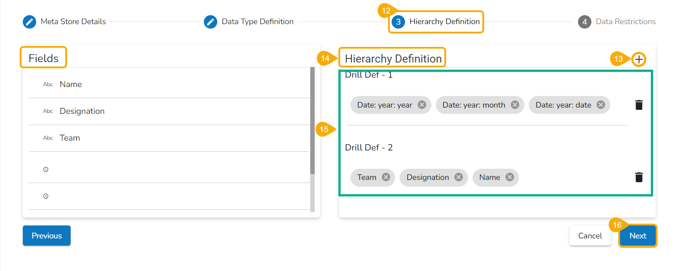The width and height of the screenshot is (675, 271).
Task: Click the Fields list vertical scrollbar
Action: coord(312,121)
